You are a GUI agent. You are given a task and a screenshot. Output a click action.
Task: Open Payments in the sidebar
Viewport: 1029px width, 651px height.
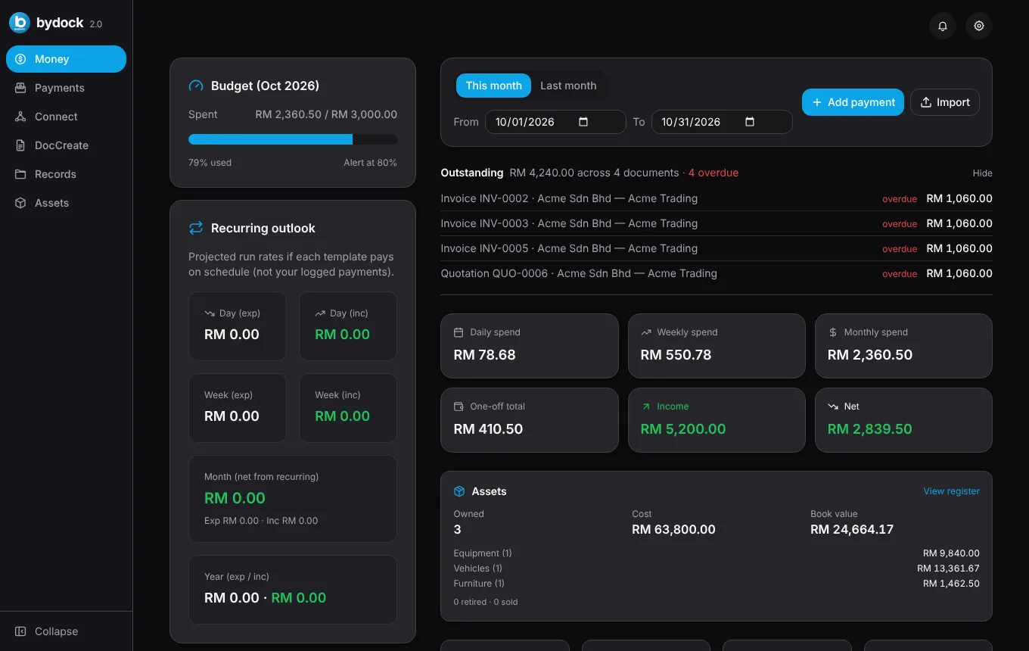(x=66, y=88)
